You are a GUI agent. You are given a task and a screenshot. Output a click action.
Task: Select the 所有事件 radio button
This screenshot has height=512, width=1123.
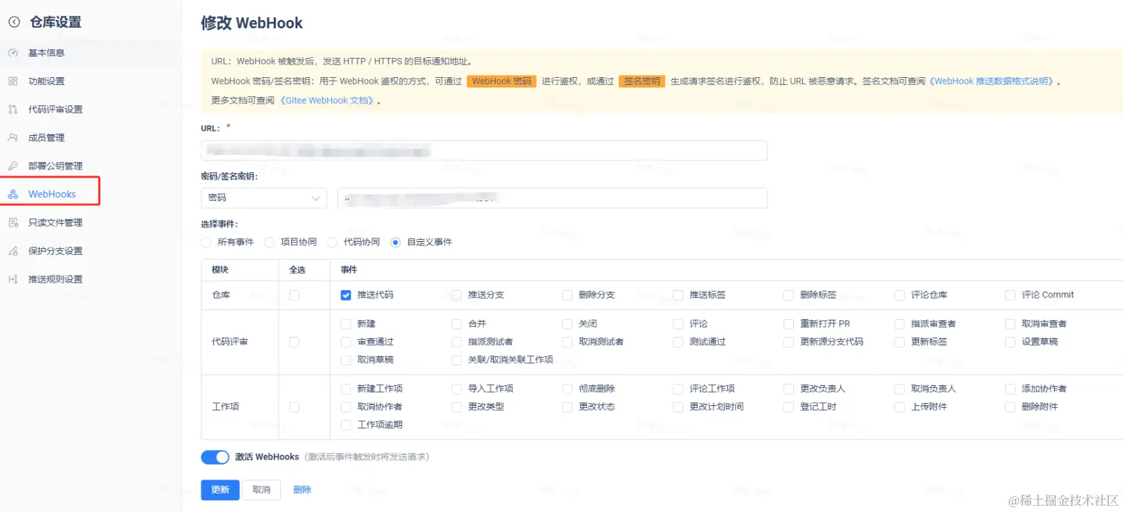206,243
